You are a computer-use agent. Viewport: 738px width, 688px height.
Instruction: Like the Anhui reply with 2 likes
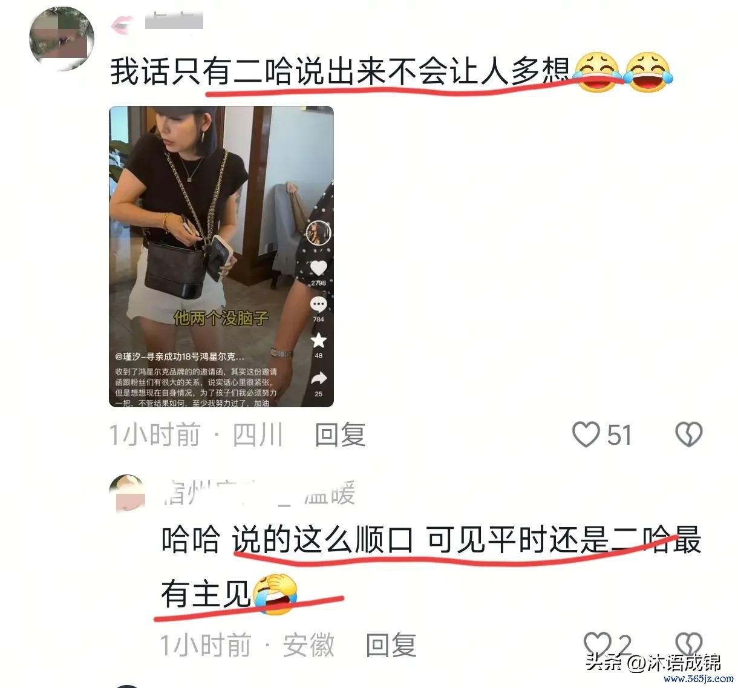(x=597, y=643)
